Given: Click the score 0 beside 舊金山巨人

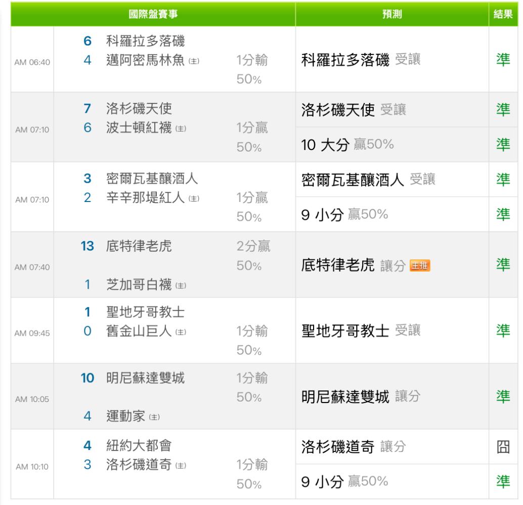Looking at the screenshot, I should (88, 331).
